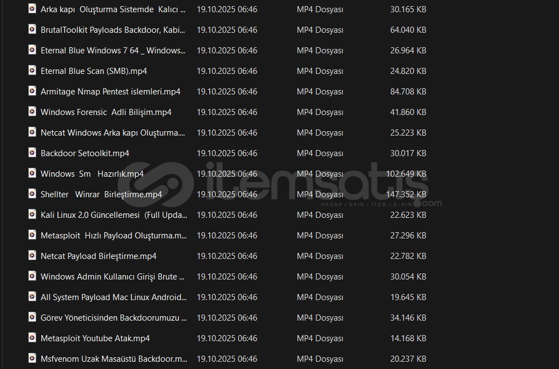Click the 102.649 KB size value
This screenshot has height=369, width=559.
[406, 174]
